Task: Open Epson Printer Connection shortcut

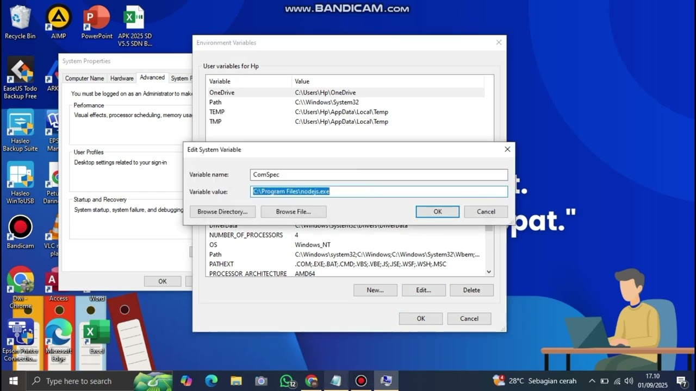Action: [x=20, y=340]
